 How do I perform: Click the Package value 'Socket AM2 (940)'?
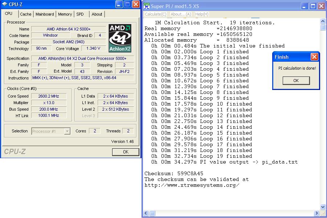point(69,42)
